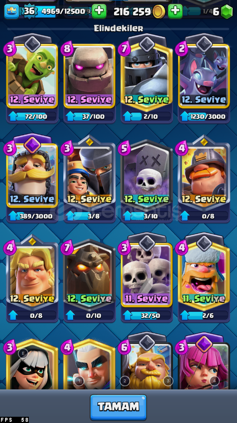Tap the gray gem slot above Goblin card

(32, 44)
